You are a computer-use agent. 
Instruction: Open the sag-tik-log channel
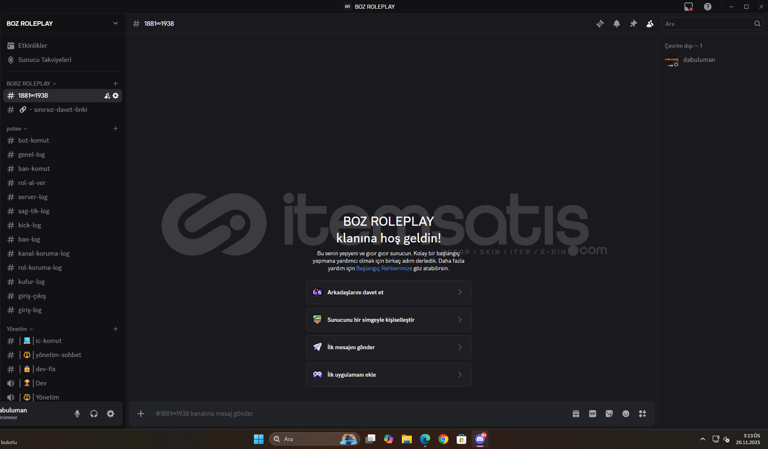point(62,211)
